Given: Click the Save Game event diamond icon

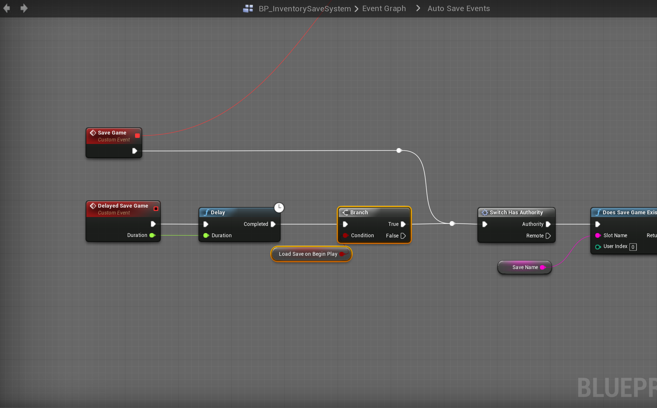Looking at the screenshot, I should 93,133.
